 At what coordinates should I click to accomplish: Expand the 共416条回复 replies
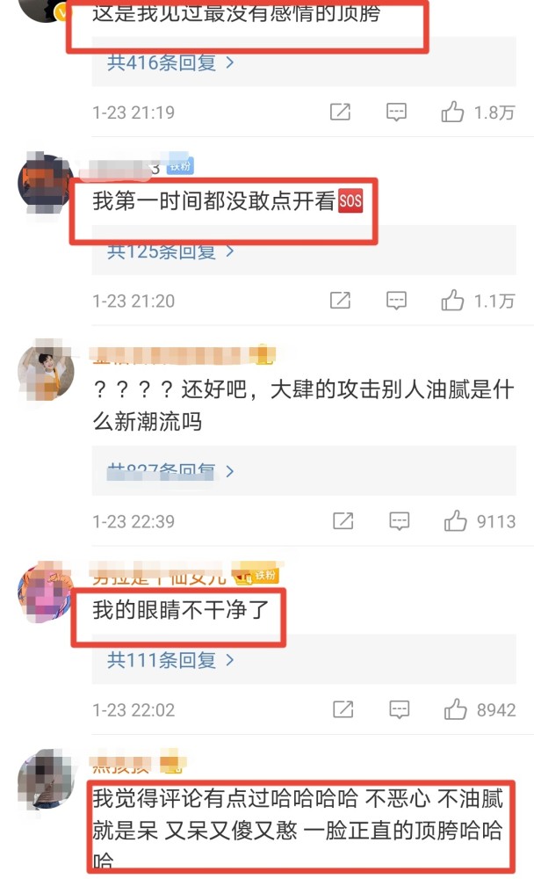point(170,62)
